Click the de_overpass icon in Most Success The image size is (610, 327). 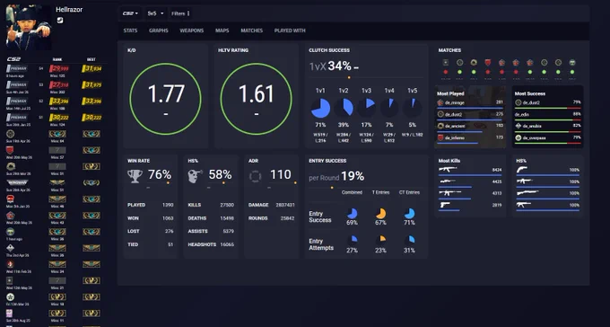coord(518,138)
